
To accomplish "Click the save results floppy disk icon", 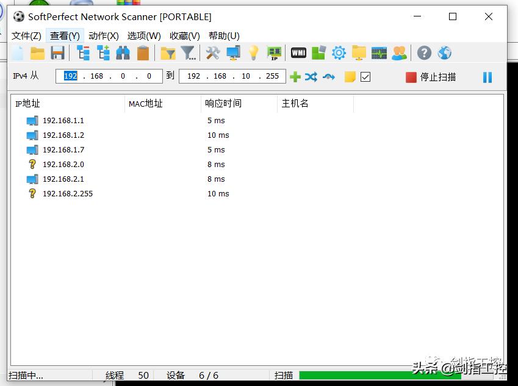I will point(57,53).
